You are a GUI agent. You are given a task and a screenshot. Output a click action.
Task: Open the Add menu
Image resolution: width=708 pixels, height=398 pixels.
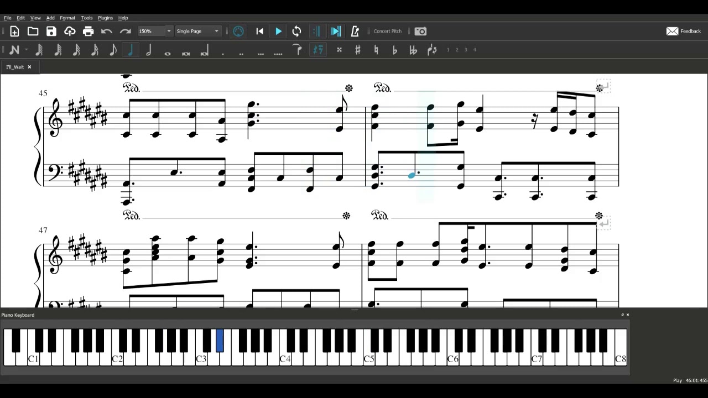[50, 18]
